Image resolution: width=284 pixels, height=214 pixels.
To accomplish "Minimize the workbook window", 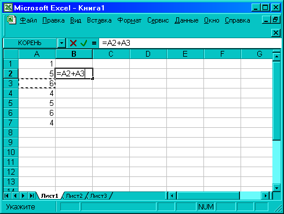I will pos(266,20).
